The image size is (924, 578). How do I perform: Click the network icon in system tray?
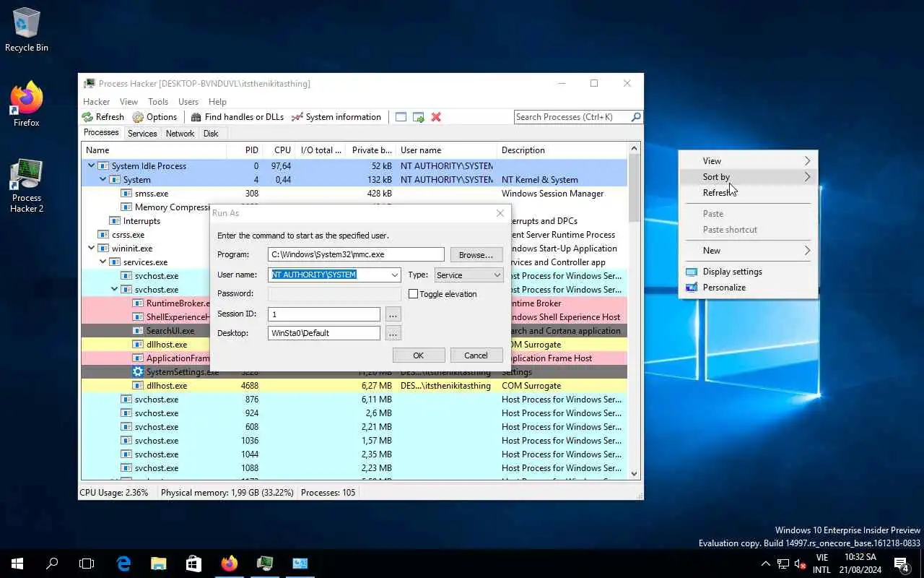point(783,564)
